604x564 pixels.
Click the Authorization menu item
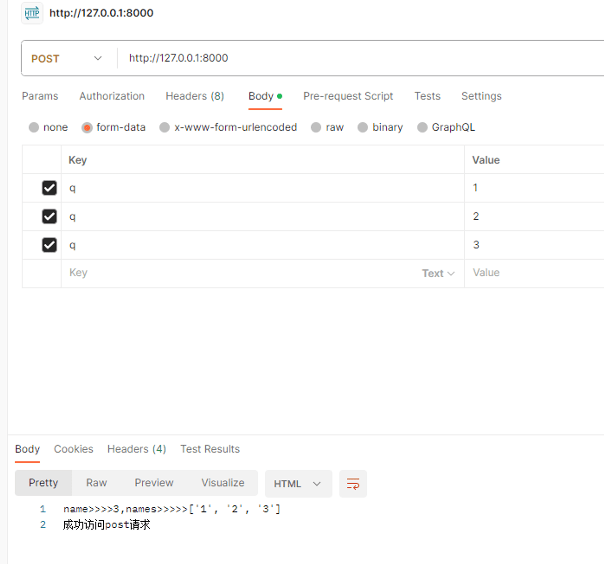coord(111,96)
